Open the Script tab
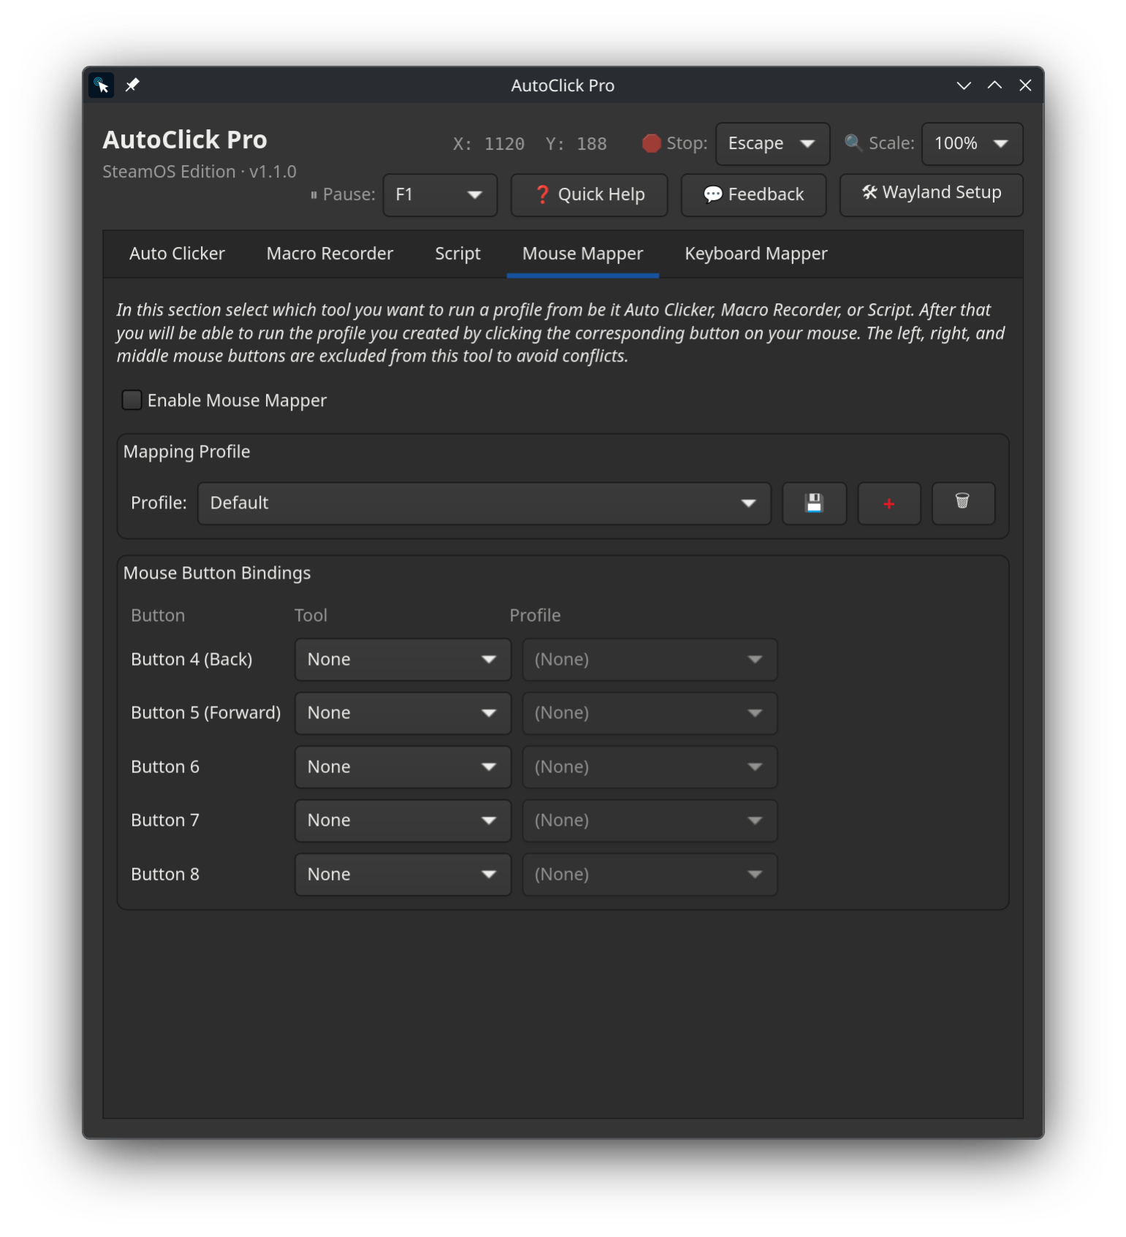1126x1237 pixels. click(457, 254)
